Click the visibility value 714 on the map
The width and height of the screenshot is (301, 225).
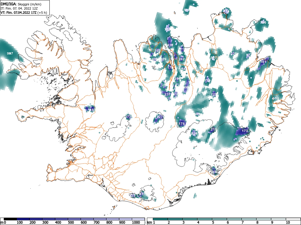[x=227, y=11]
